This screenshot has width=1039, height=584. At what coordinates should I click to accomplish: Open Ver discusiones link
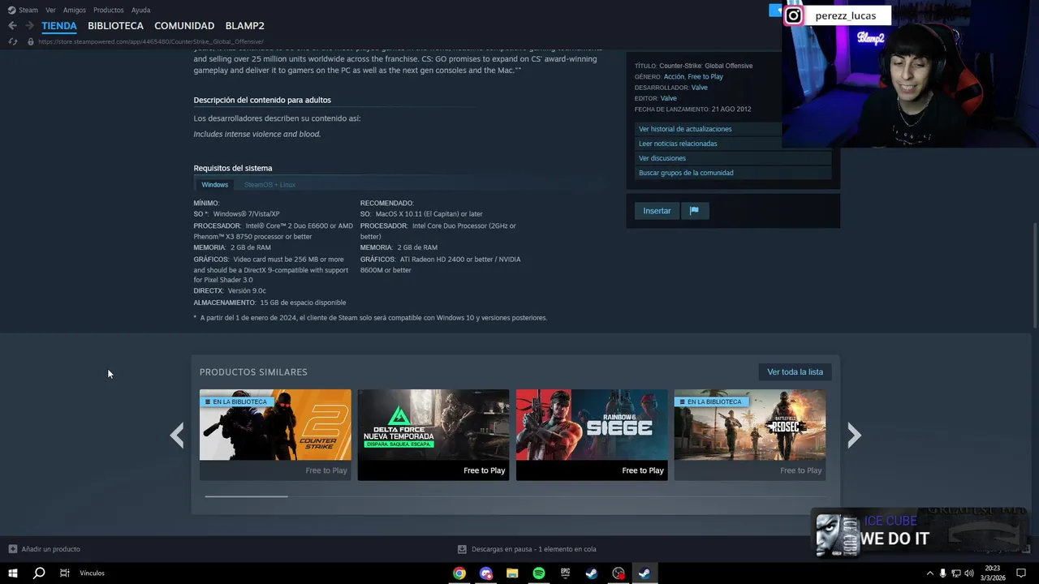[x=662, y=158]
